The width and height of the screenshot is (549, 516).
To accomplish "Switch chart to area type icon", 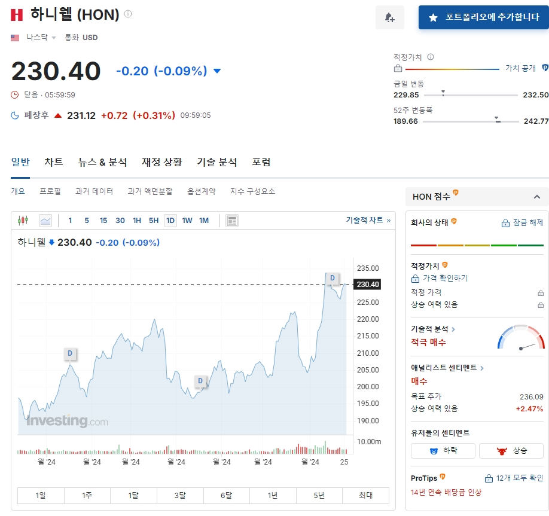I will tap(45, 221).
